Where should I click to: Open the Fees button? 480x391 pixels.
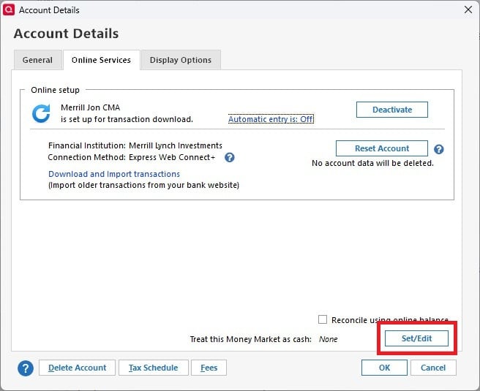tap(209, 368)
